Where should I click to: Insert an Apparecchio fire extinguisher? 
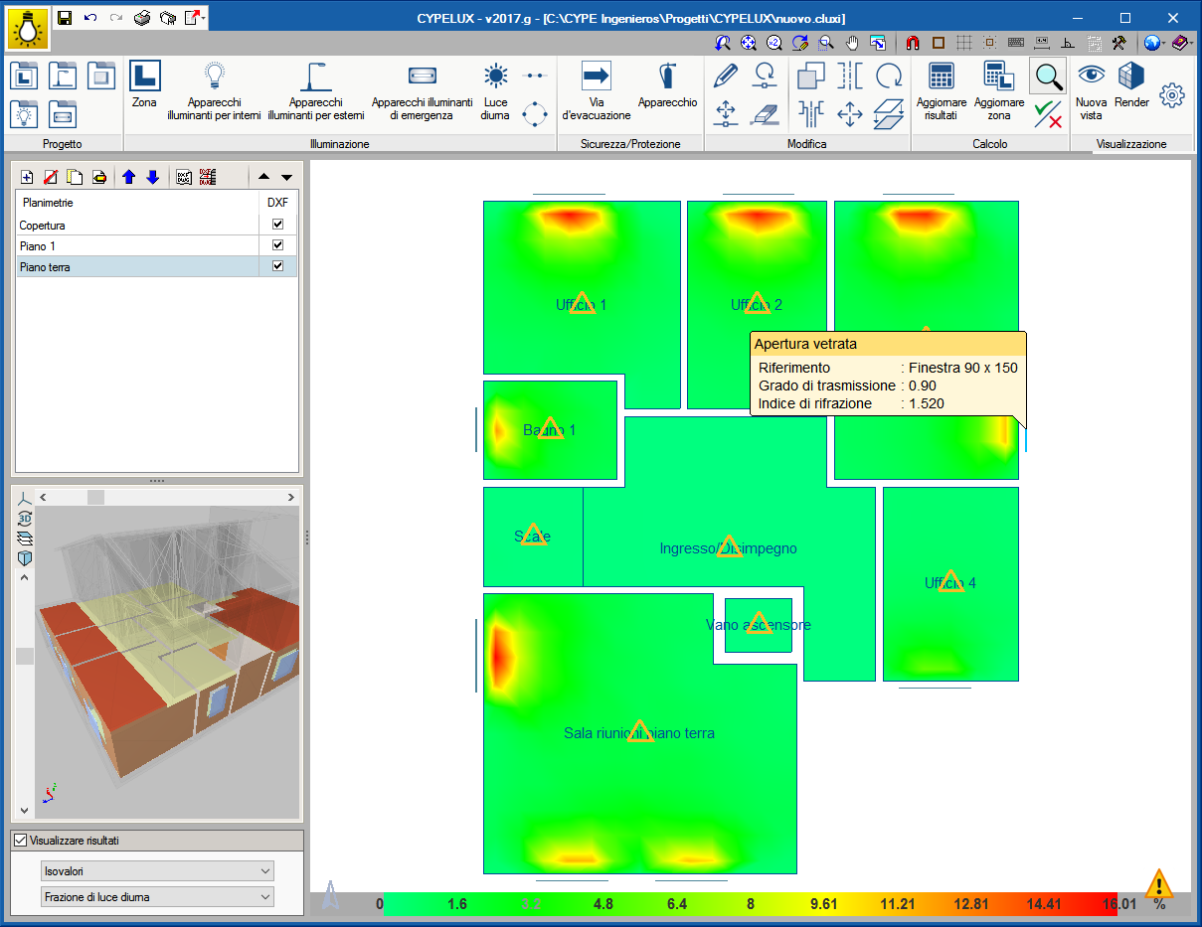667,84
